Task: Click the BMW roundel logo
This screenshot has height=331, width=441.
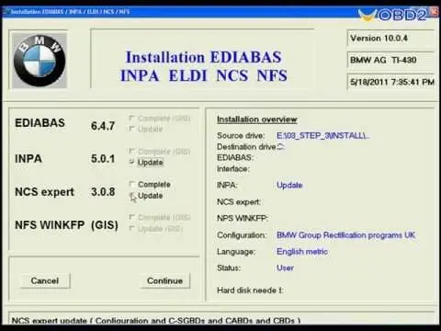Action: point(40,61)
